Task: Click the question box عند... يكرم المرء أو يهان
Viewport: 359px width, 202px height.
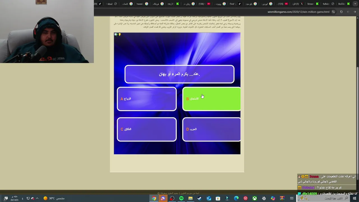Action: 179,74
